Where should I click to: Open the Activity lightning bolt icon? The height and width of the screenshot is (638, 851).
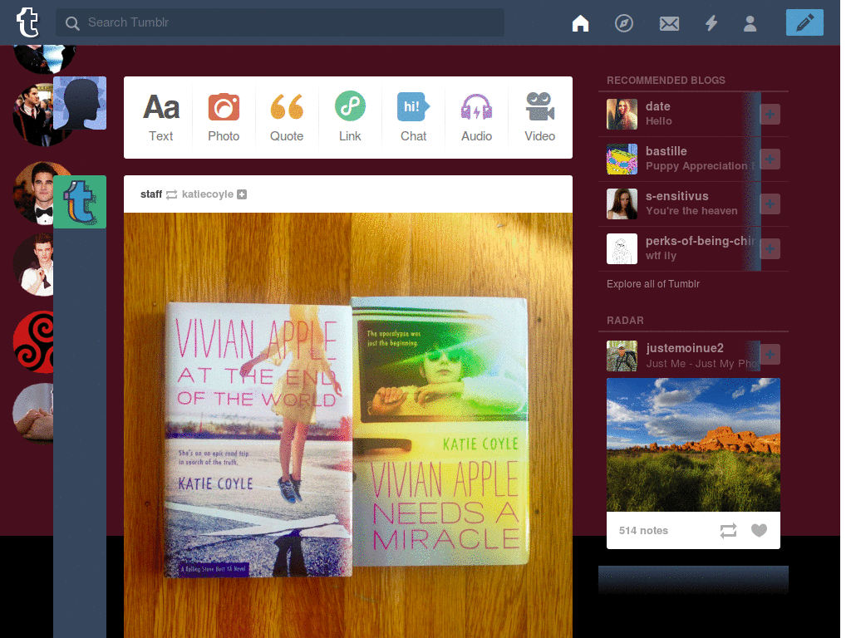pyautogui.click(x=711, y=23)
